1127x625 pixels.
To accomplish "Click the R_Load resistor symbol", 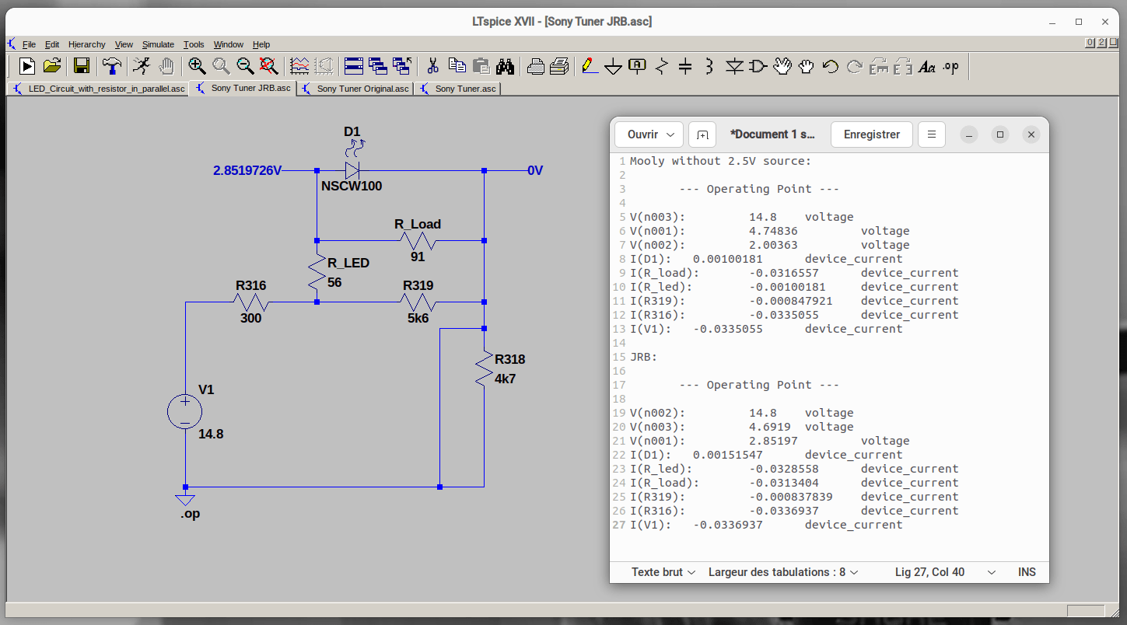I will (x=418, y=241).
